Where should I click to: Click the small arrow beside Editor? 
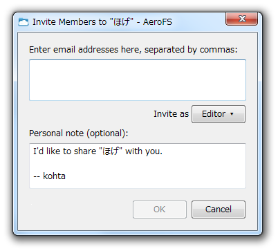point(232,114)
